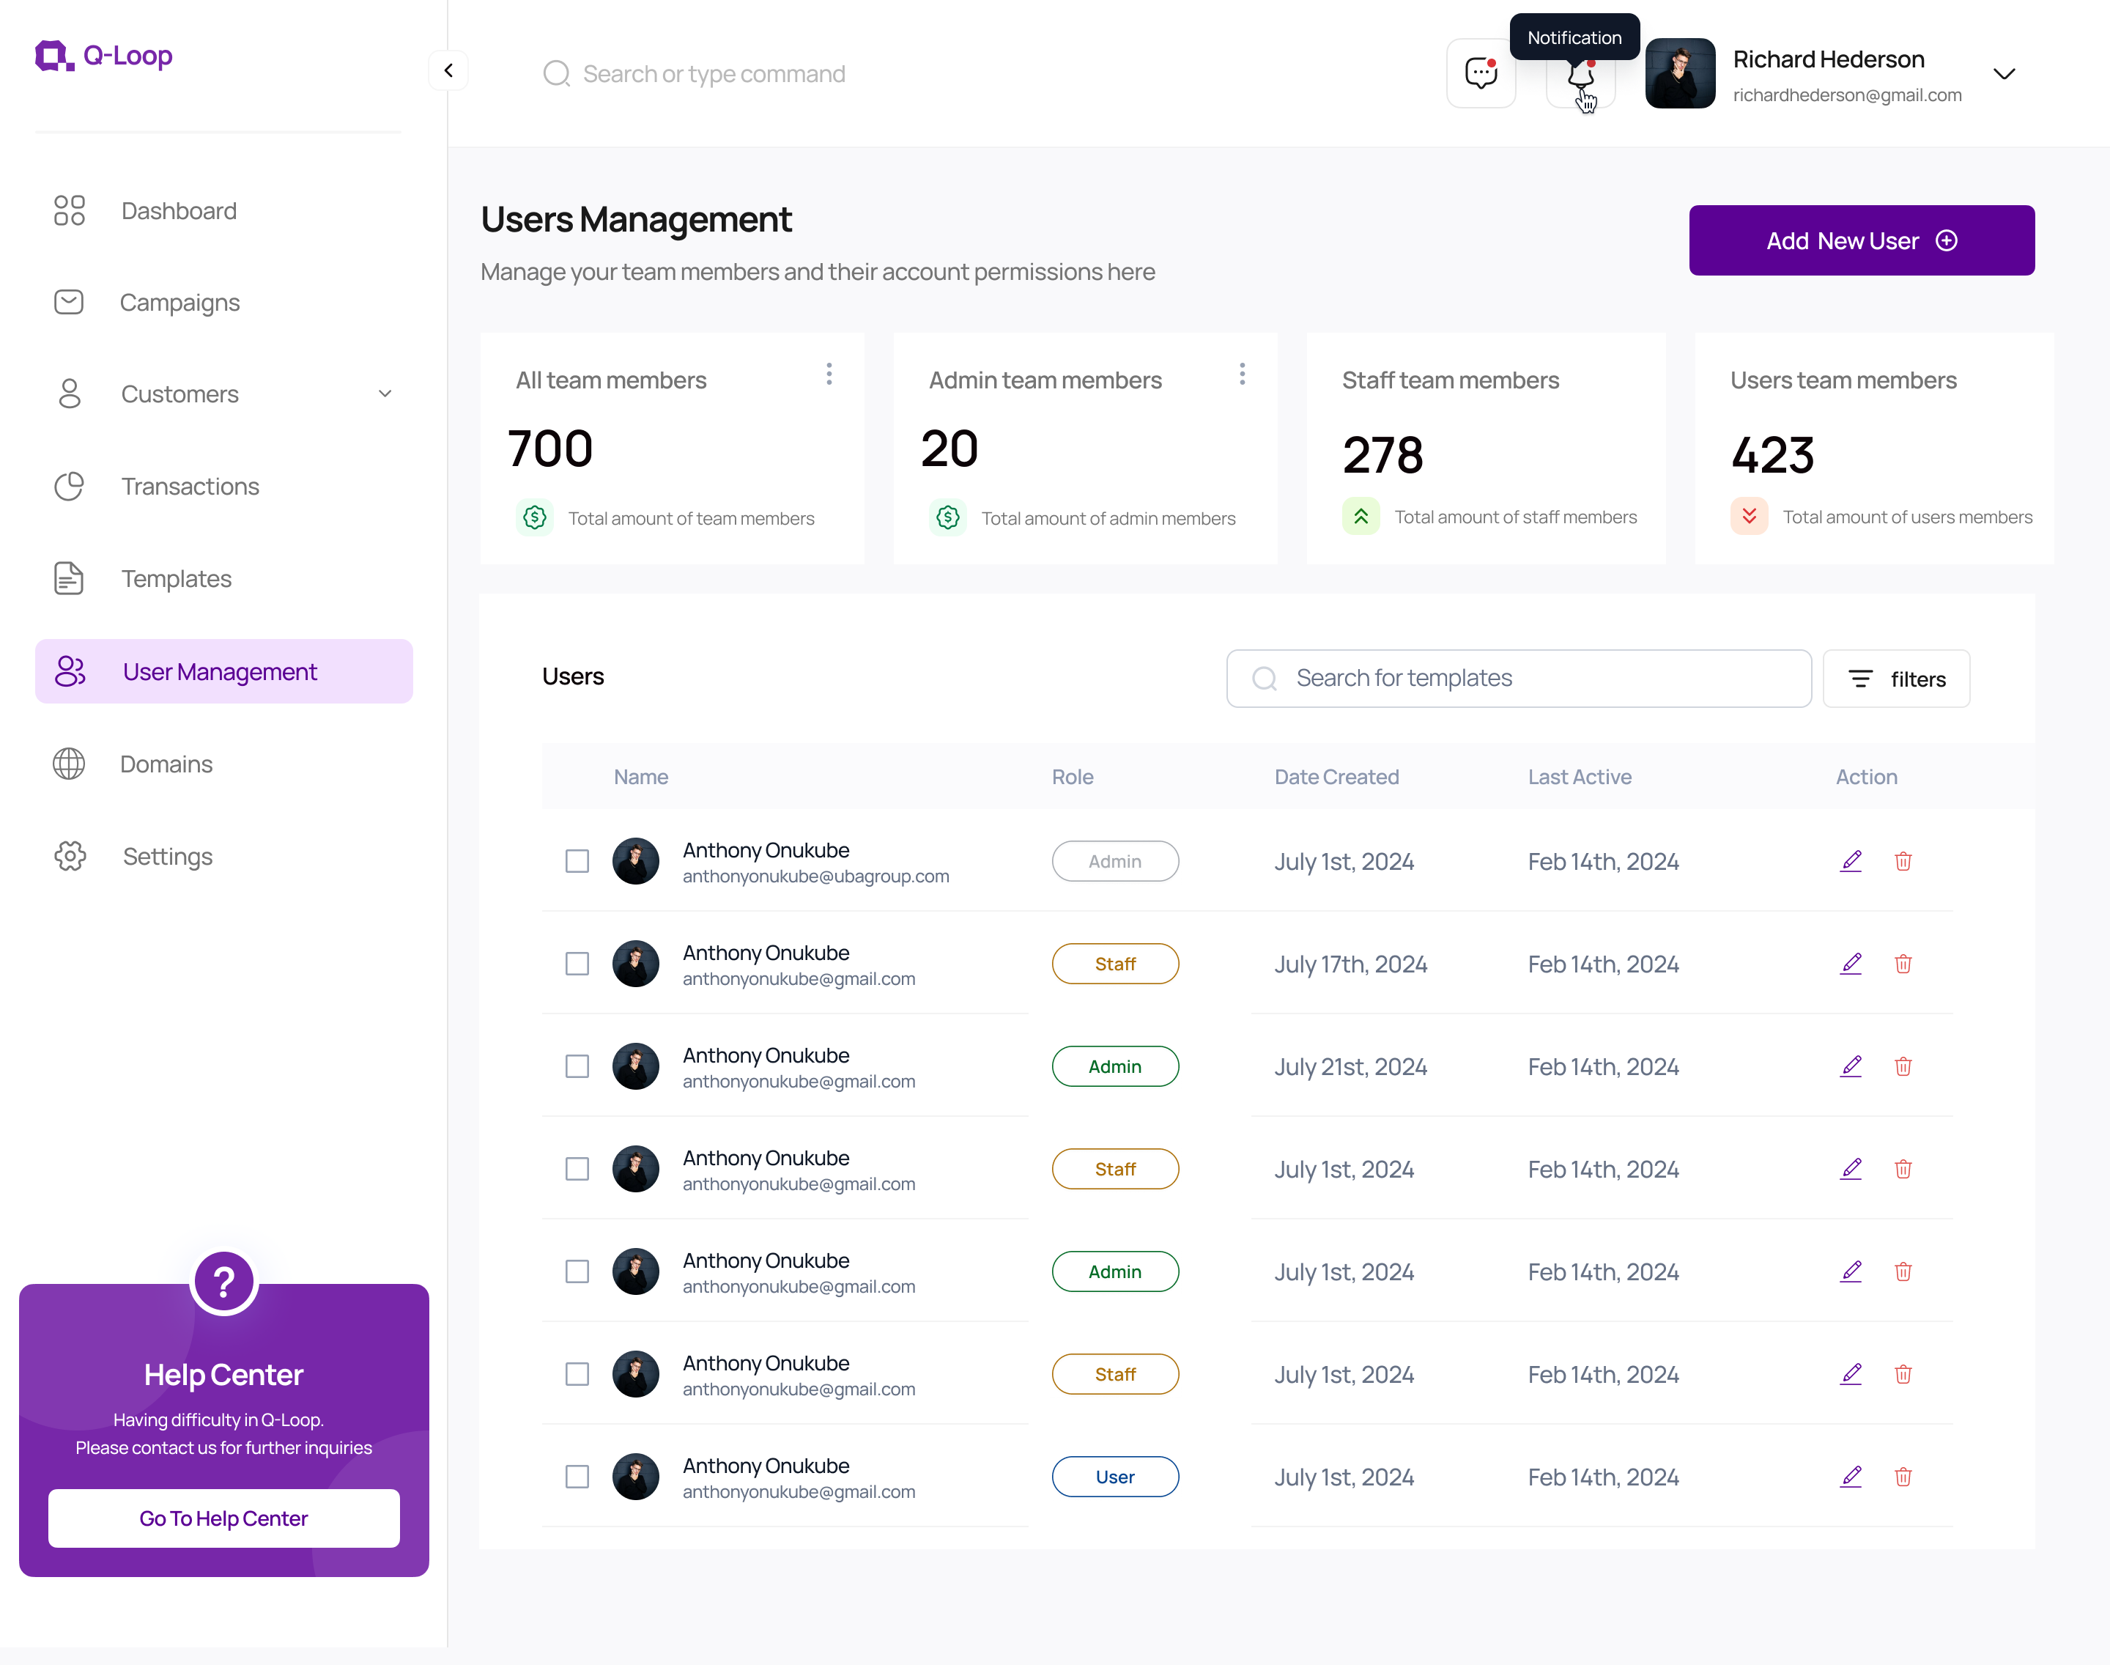This screenshot has height=1665, width=2110.
Task: Open the Admin team members three-dot menu
Action: (1242, 374)
